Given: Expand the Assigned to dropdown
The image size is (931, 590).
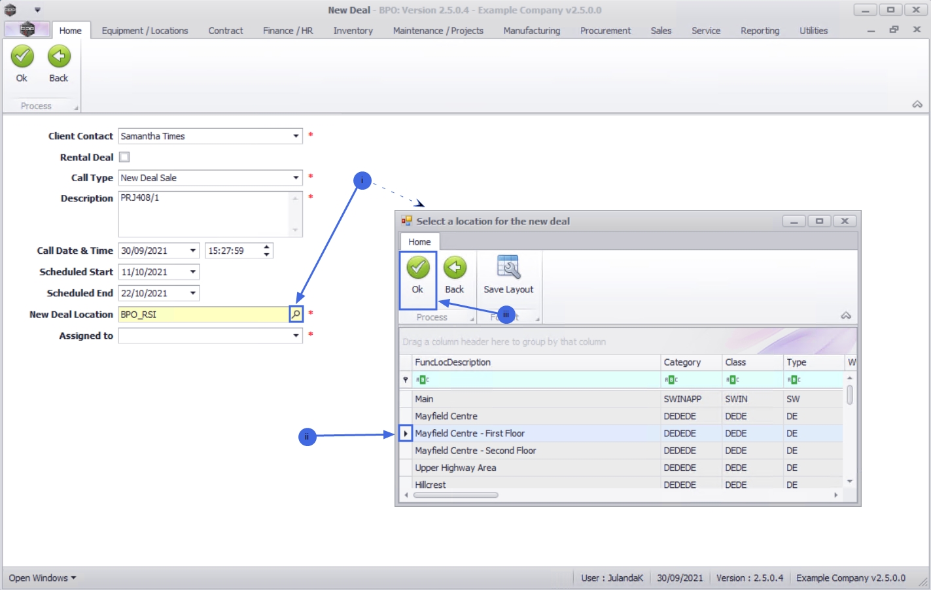Looking at the screenshot, I should tap(296, 336).
